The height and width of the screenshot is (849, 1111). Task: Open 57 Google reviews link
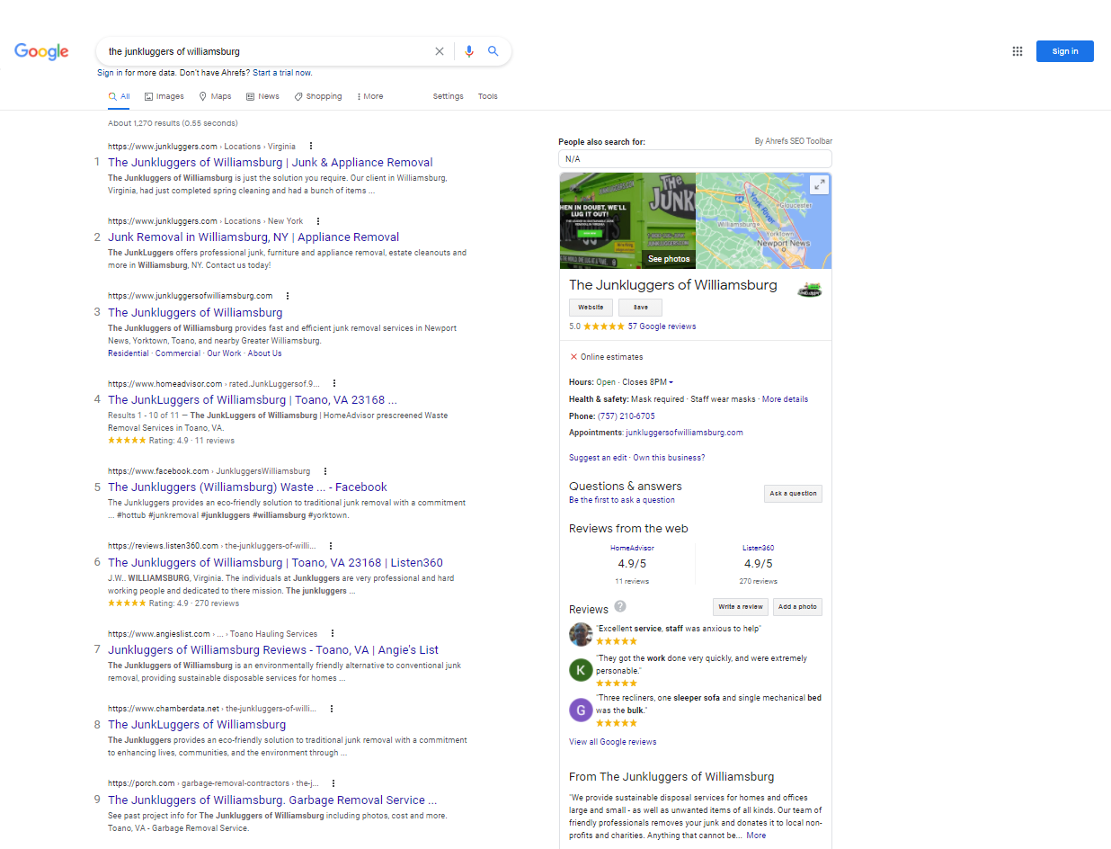[662, 326]
